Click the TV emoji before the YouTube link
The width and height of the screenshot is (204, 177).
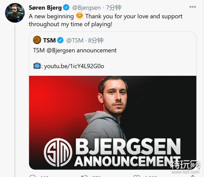coord(37,66)
